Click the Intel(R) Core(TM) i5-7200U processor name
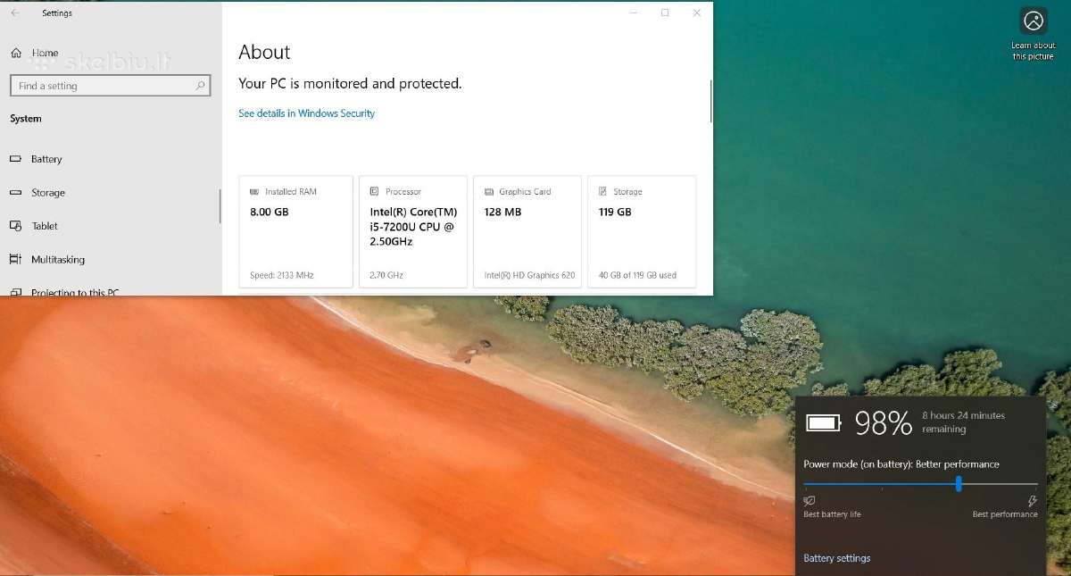The width and height of the screenshot is (1071, 576). pos(413,227)
